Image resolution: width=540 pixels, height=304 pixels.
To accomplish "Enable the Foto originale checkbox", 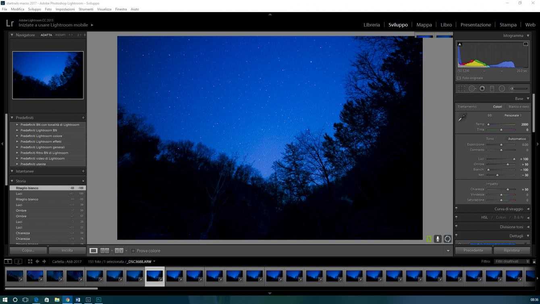I will tap(459, 78).
